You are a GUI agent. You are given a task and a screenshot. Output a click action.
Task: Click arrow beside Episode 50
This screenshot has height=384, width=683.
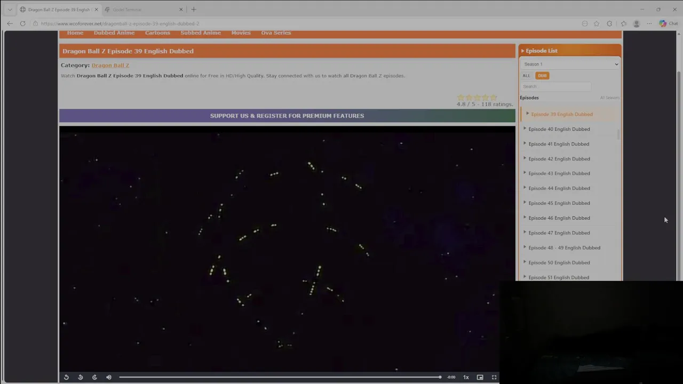click(x=525, y=262)
